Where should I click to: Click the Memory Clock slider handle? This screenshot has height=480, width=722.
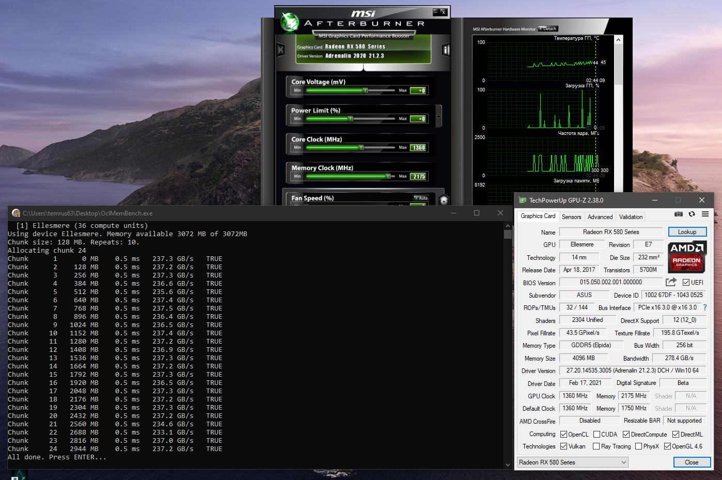click(x=388, y=176)
